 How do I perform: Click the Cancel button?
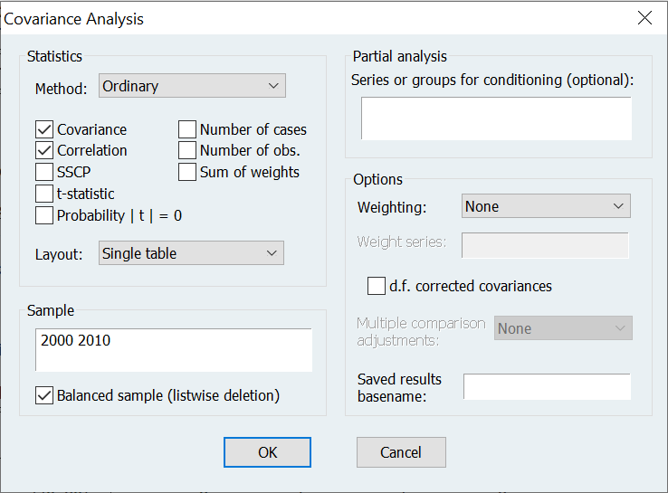pos(401,452)
